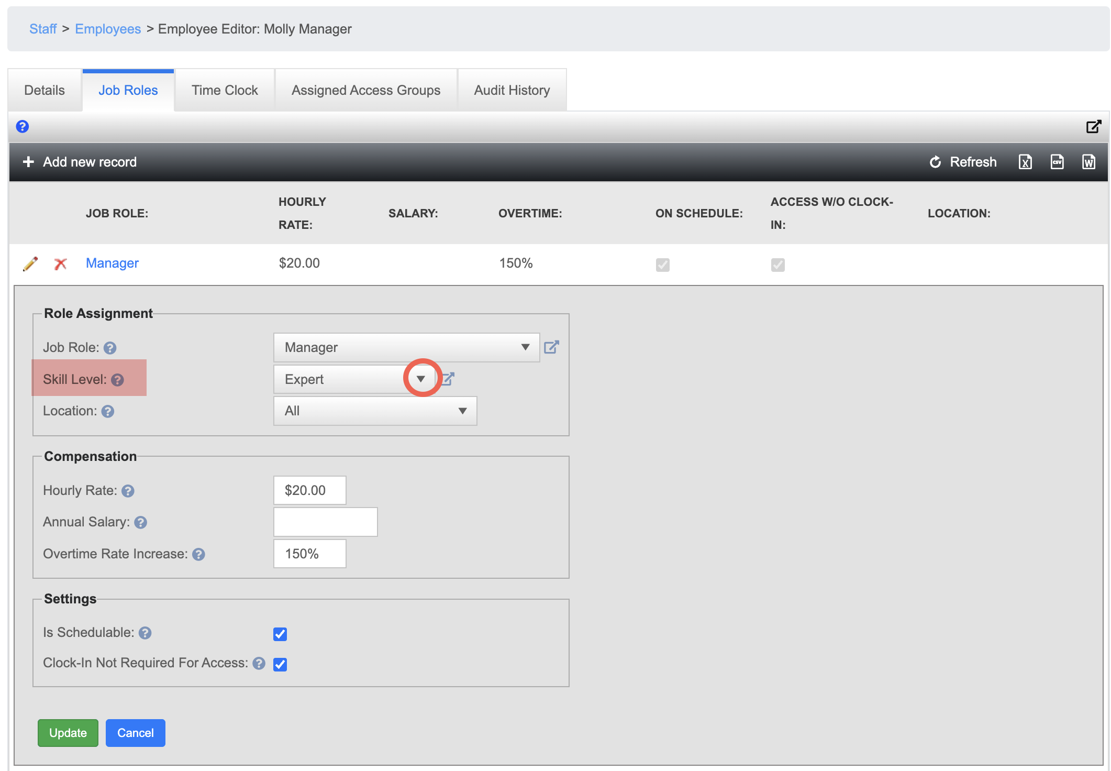Click the red X delete icon

[61, 263]
